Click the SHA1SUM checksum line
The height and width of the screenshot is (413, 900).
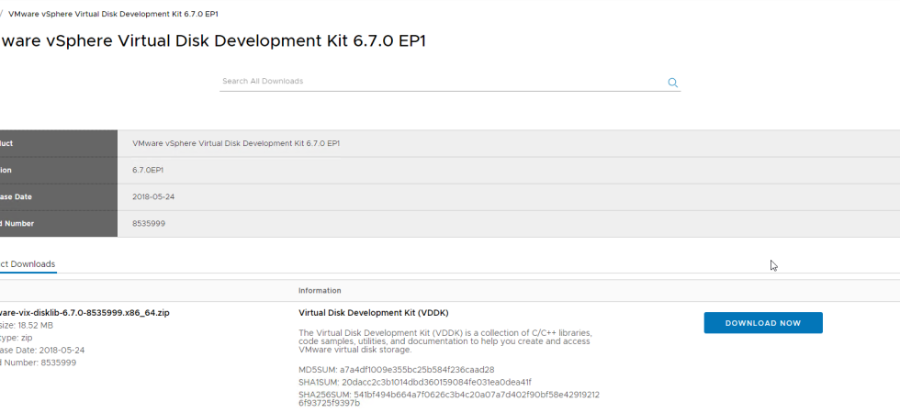[415, 382]
